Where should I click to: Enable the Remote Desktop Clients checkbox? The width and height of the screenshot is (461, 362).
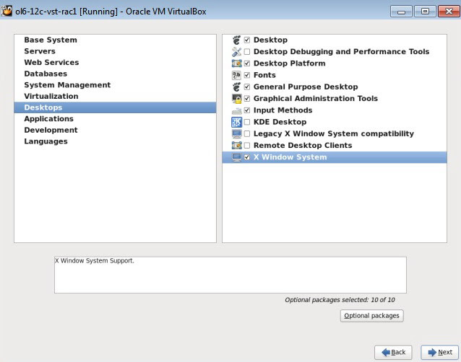(247, 146)
